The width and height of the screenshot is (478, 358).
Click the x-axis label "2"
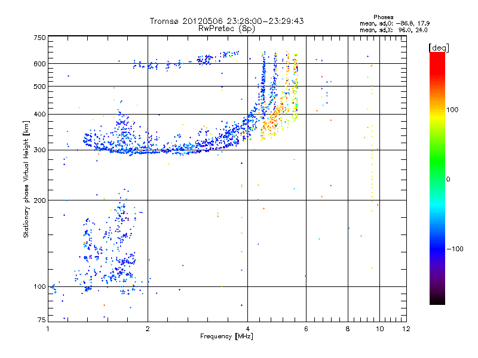(148, 329)
